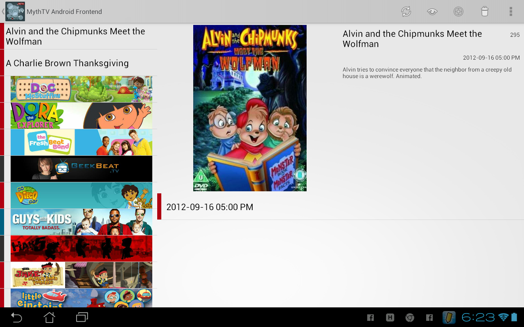Open a Facebook notification icon
The image size is (524, 327).
coord(370,318)
